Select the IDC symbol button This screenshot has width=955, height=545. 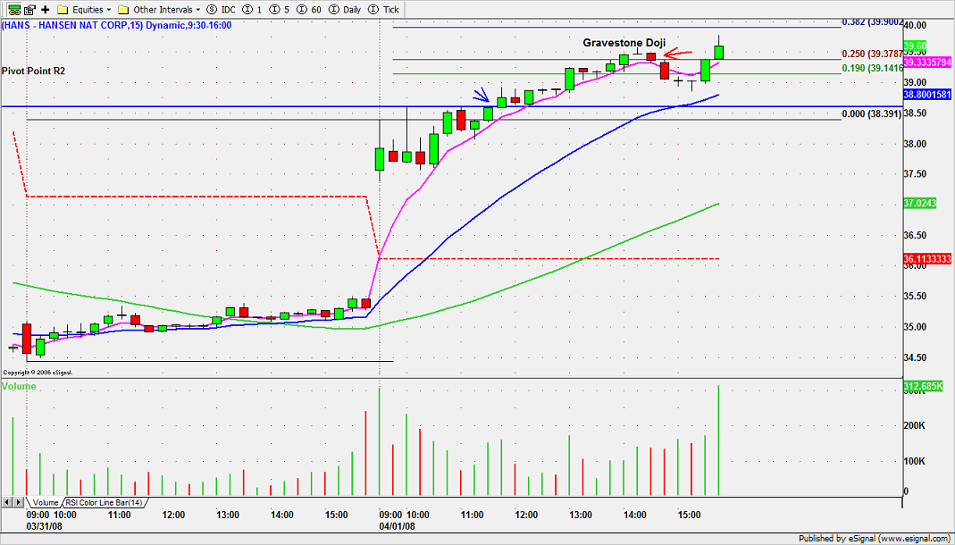pyautogui.click(x=221, y=10)
